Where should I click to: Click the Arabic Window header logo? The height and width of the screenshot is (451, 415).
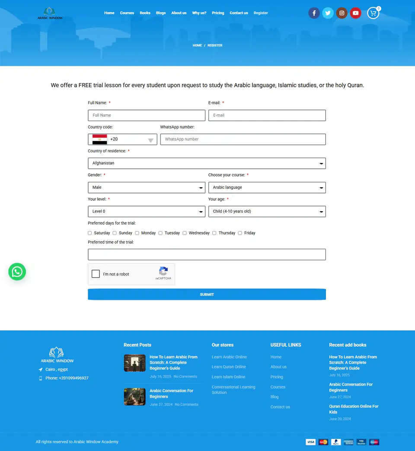[x=50, y=13]
